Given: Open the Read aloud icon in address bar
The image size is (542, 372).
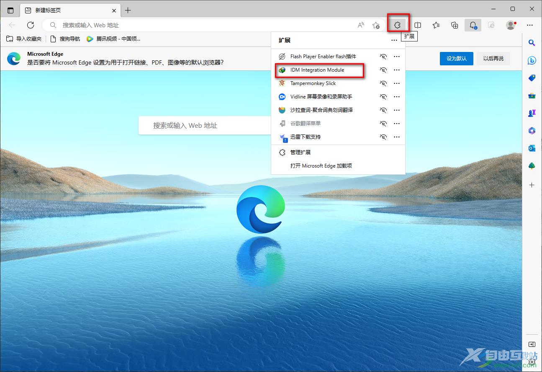Looking at the screenshot, I should pyautogui.click(x=361, y=25).
